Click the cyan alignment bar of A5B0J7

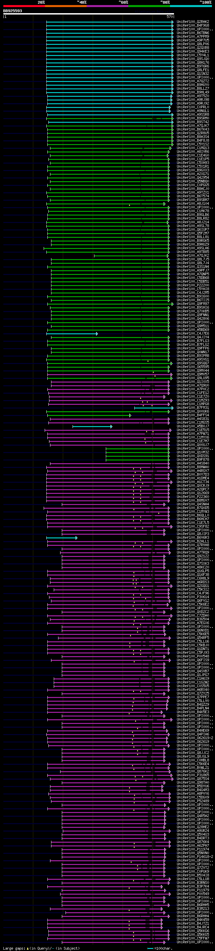[92, 426]
